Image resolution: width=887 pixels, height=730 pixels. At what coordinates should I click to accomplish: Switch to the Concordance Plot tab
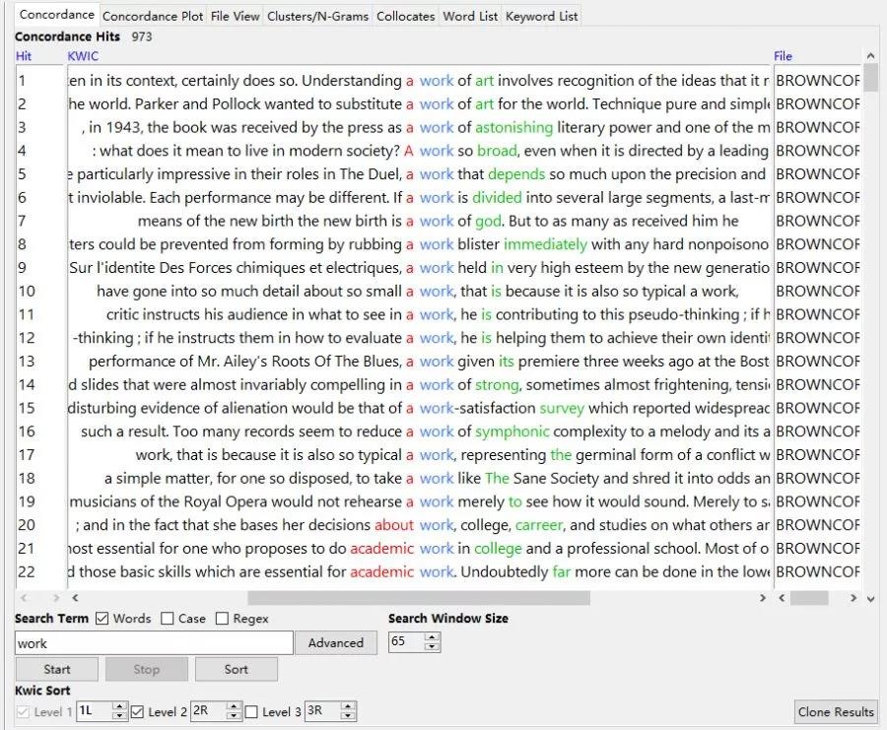[x=153, y=16]
